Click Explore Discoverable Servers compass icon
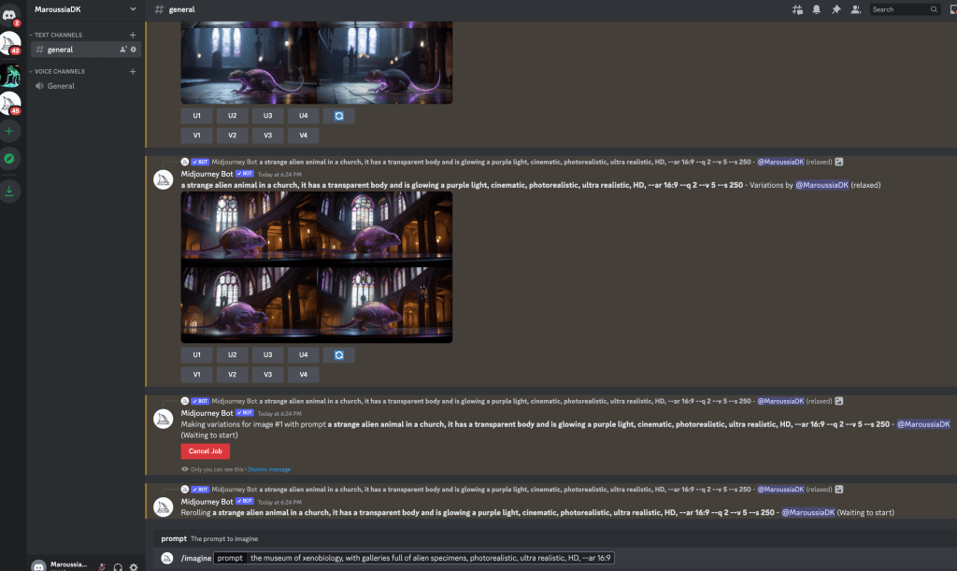 tap(10, 159)
